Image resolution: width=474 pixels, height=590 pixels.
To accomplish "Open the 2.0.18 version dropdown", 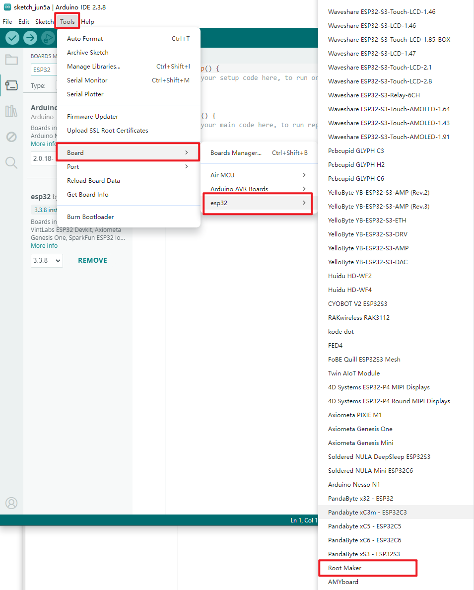I will [x=44, y=158].
